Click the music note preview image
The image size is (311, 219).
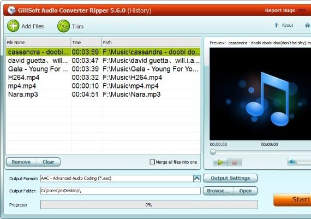(x=260, y=94)
